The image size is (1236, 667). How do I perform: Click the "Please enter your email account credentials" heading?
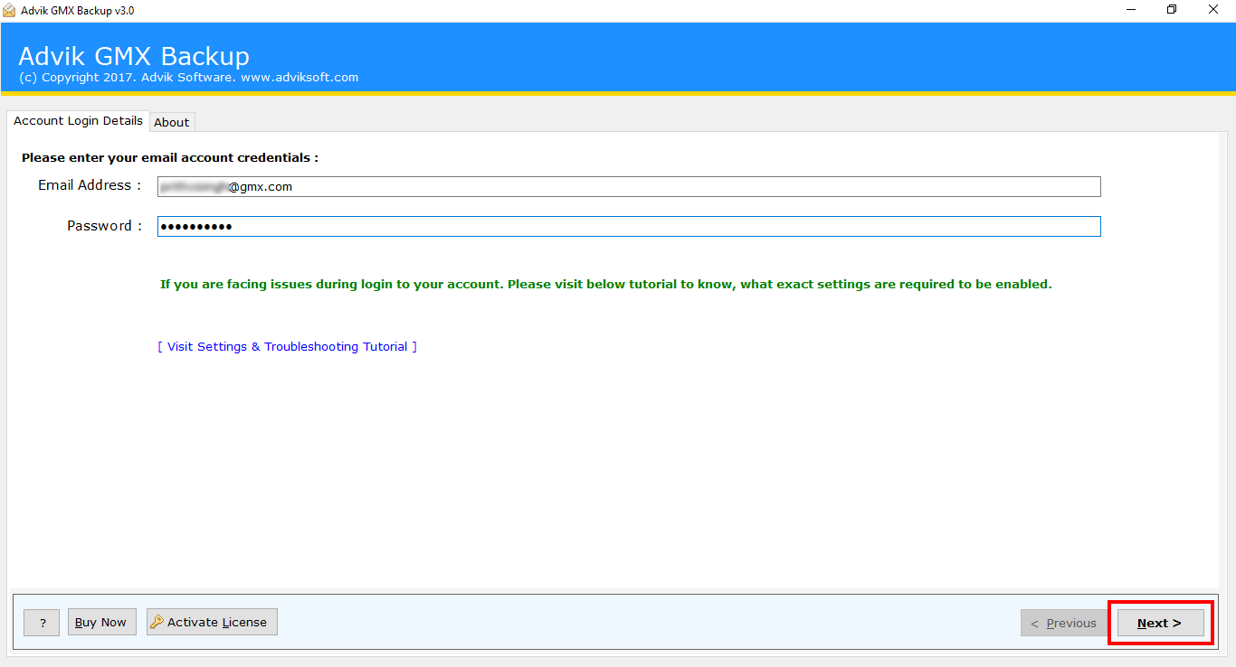pyautogui.click(x=170, y=157)
